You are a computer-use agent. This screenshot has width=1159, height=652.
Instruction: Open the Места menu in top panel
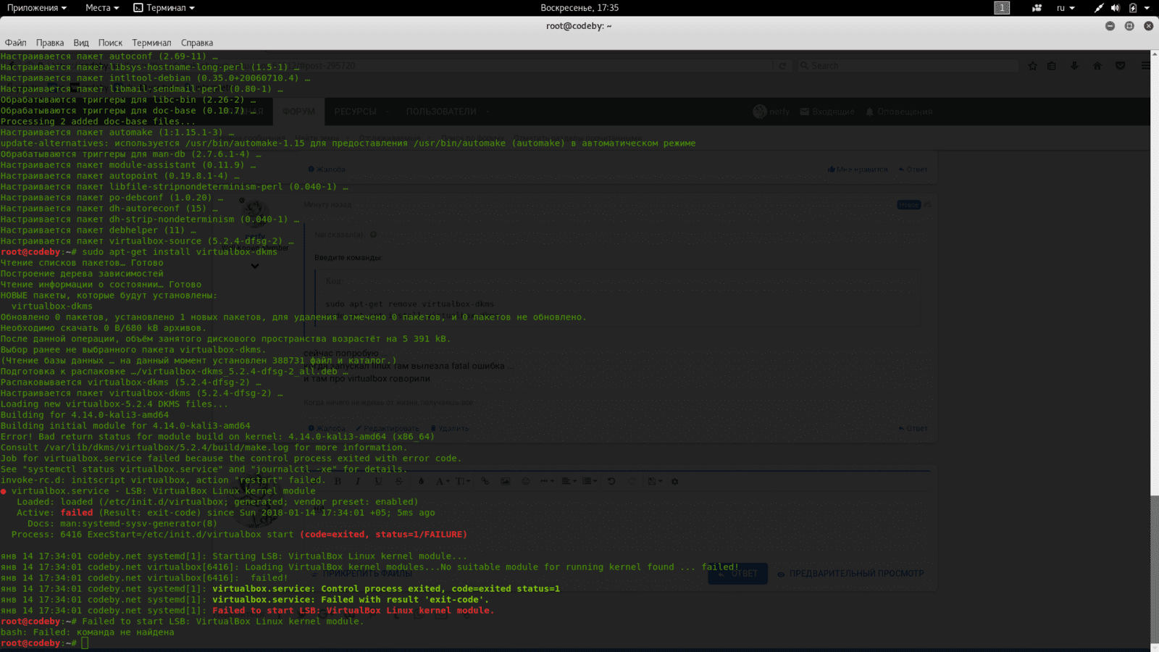101,8
